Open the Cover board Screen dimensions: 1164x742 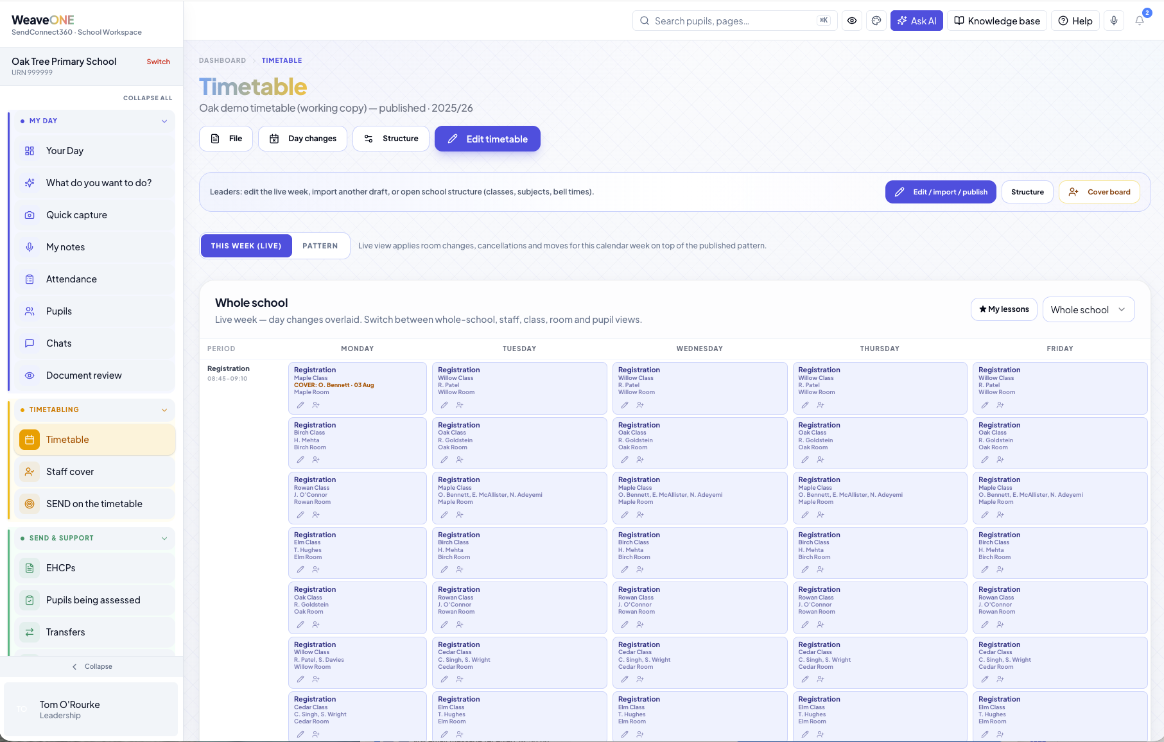click(x=1099, y=192)
